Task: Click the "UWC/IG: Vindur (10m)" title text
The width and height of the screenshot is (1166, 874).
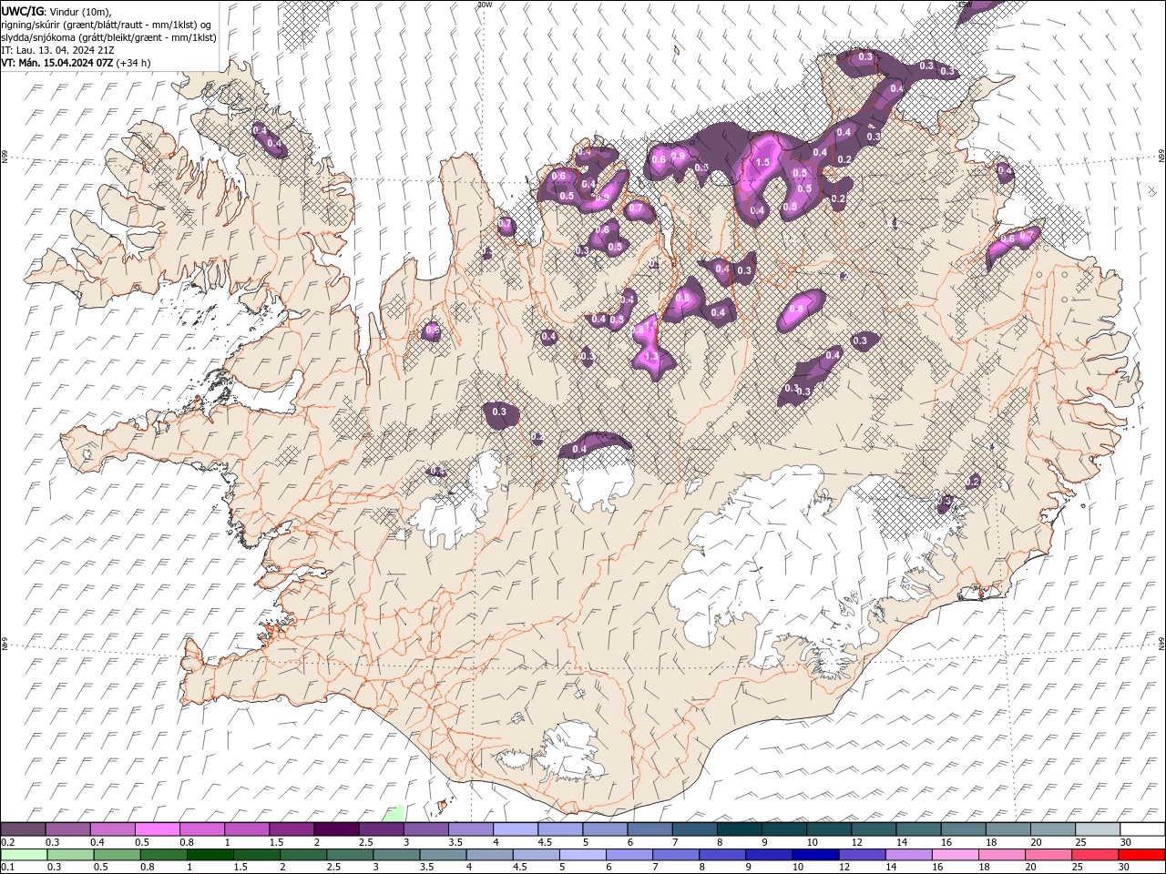Action: click(56, 11)
